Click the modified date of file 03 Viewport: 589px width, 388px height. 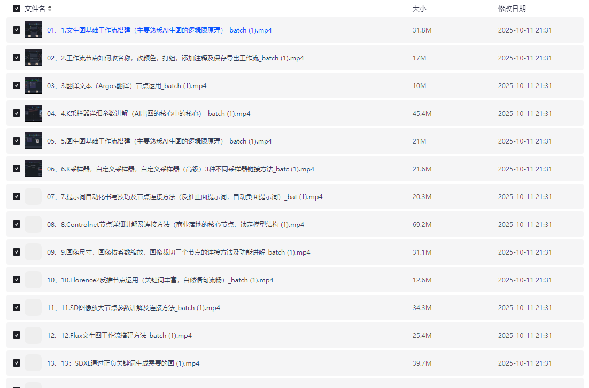pos(524,86)
